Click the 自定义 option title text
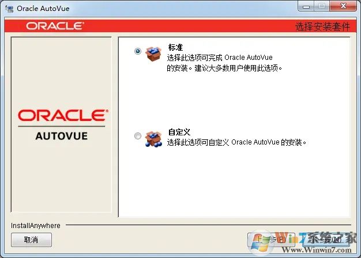Viewport: 361px width, 258px height. (x=179, y=132)
